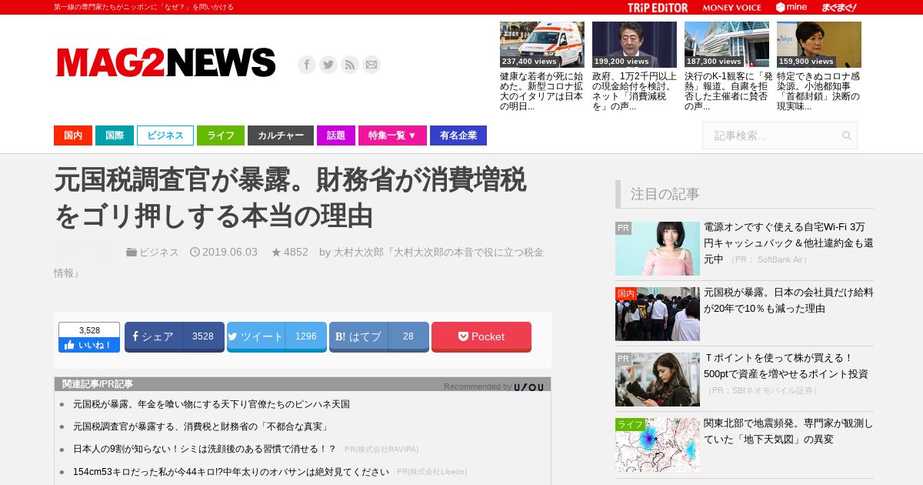Open 日本の会社員だけ給料が20年で10%も減った article
Screen dimensions: 923x485
tap(788, 300)
